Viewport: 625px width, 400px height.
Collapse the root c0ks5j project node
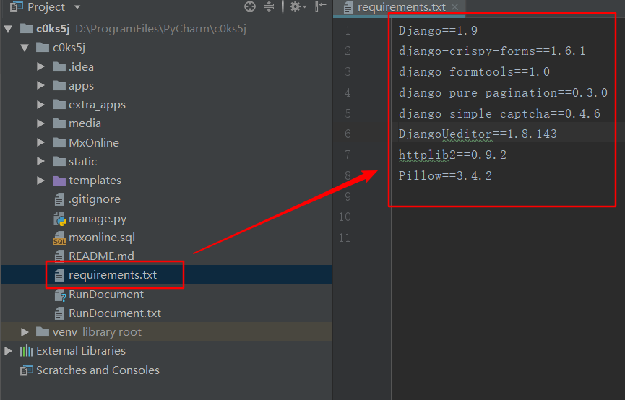9,29
